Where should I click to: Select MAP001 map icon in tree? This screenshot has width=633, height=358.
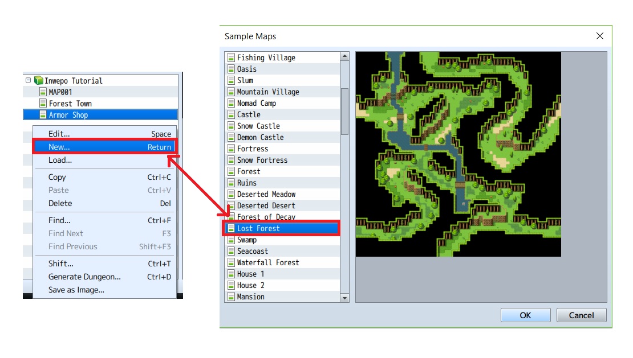[43, 92]
